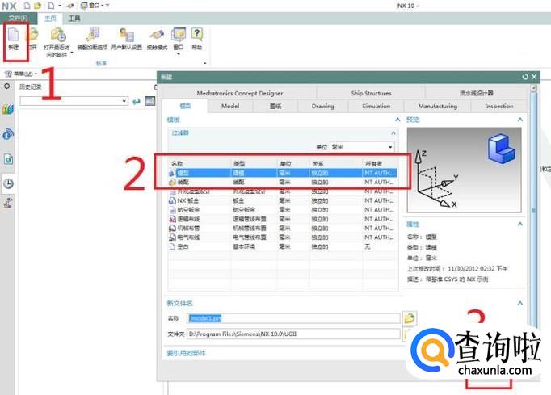
Task: Open the History panel combo box dropdown
Action: (x=124, y=101)
